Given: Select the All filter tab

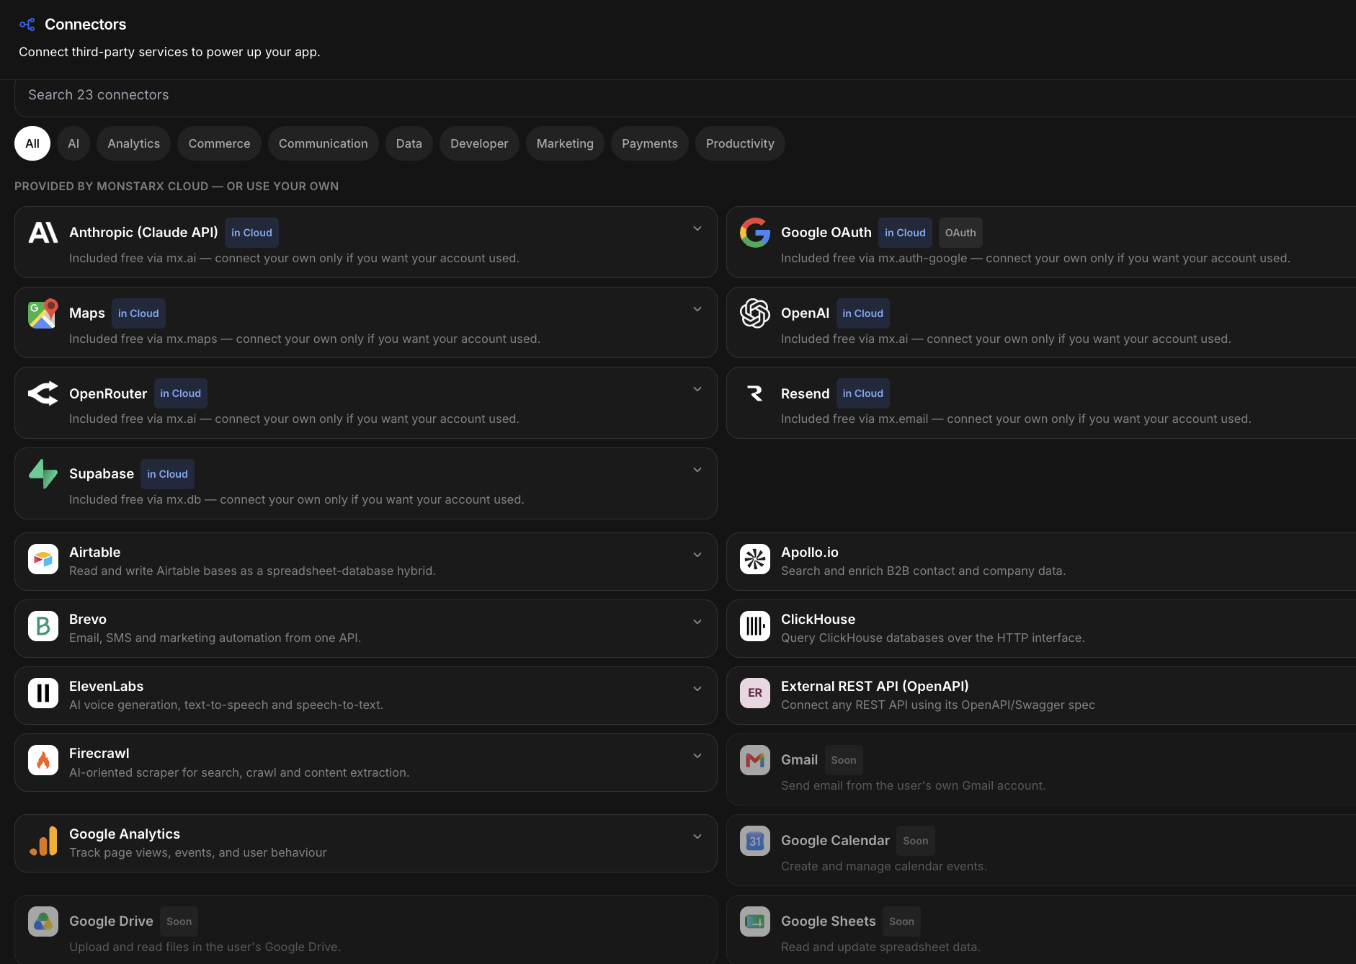Looking at the screenshot, I should (32, 143).
